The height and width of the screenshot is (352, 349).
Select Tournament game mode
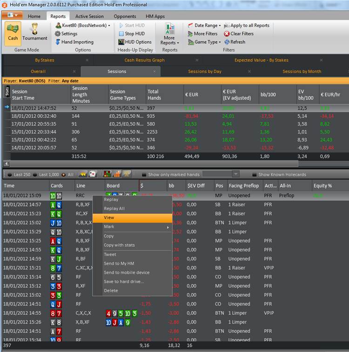35,33
